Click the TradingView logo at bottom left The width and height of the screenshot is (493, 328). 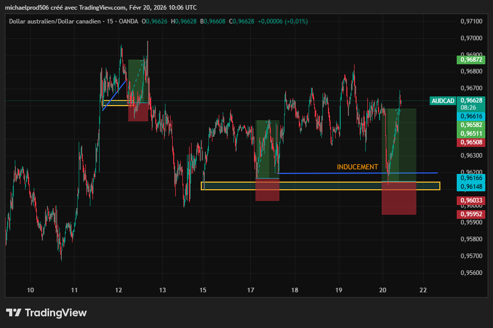click(x=46, y=313)
